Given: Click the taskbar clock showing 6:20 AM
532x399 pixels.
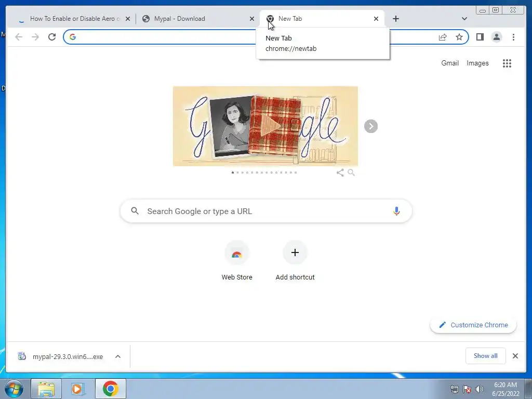Looking at the screenshot, I should (506, 389).
